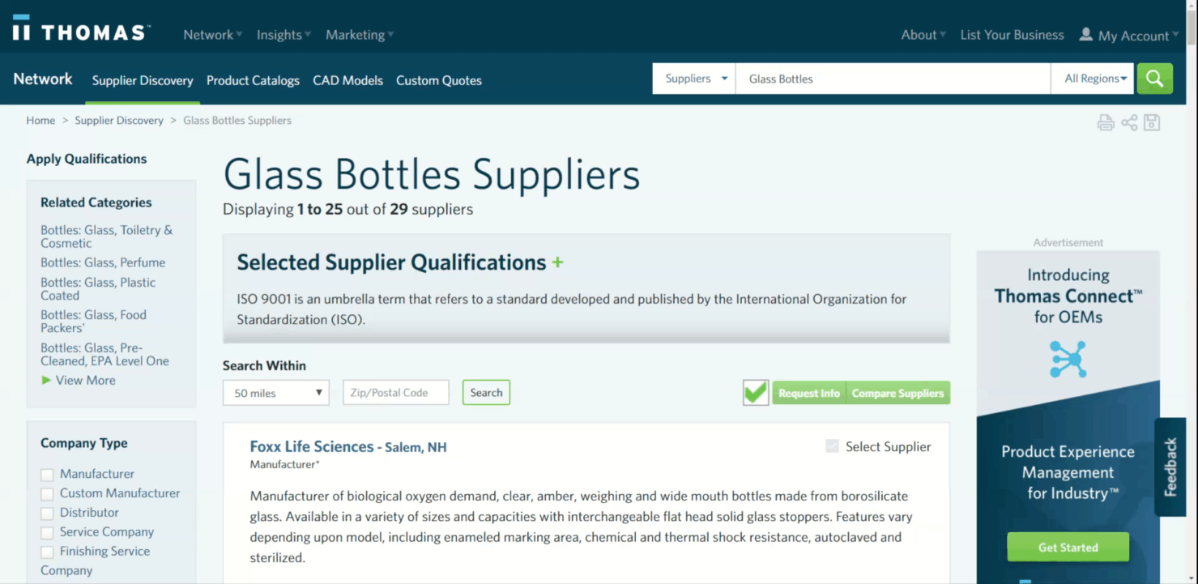Click the green magnifier search button
The image size is (1198, 584).
1154,79
